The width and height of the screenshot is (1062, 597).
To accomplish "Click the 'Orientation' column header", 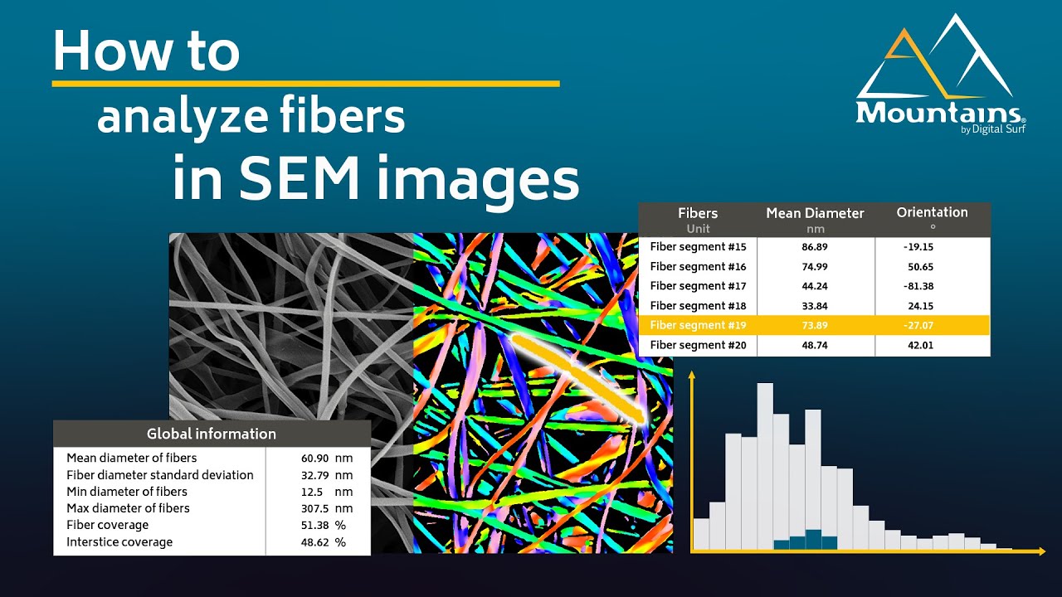I will [x=932, y=212].
